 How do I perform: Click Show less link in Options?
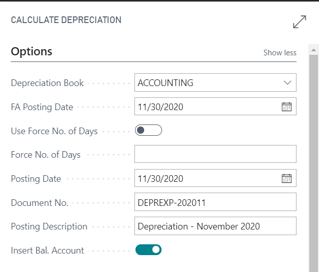280,53
